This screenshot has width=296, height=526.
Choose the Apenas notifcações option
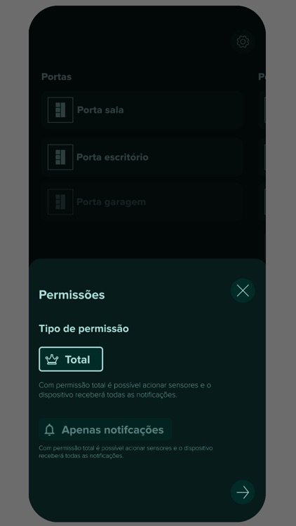[105, 429]
